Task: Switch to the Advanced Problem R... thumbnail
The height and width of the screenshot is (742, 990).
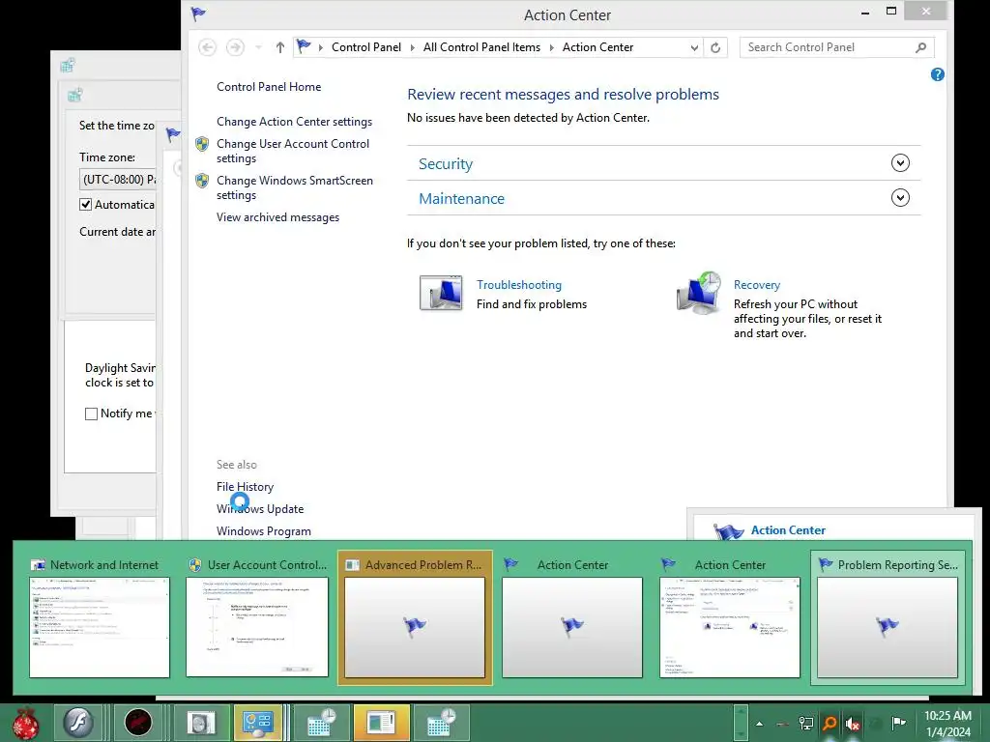Action: coord(415,617)
